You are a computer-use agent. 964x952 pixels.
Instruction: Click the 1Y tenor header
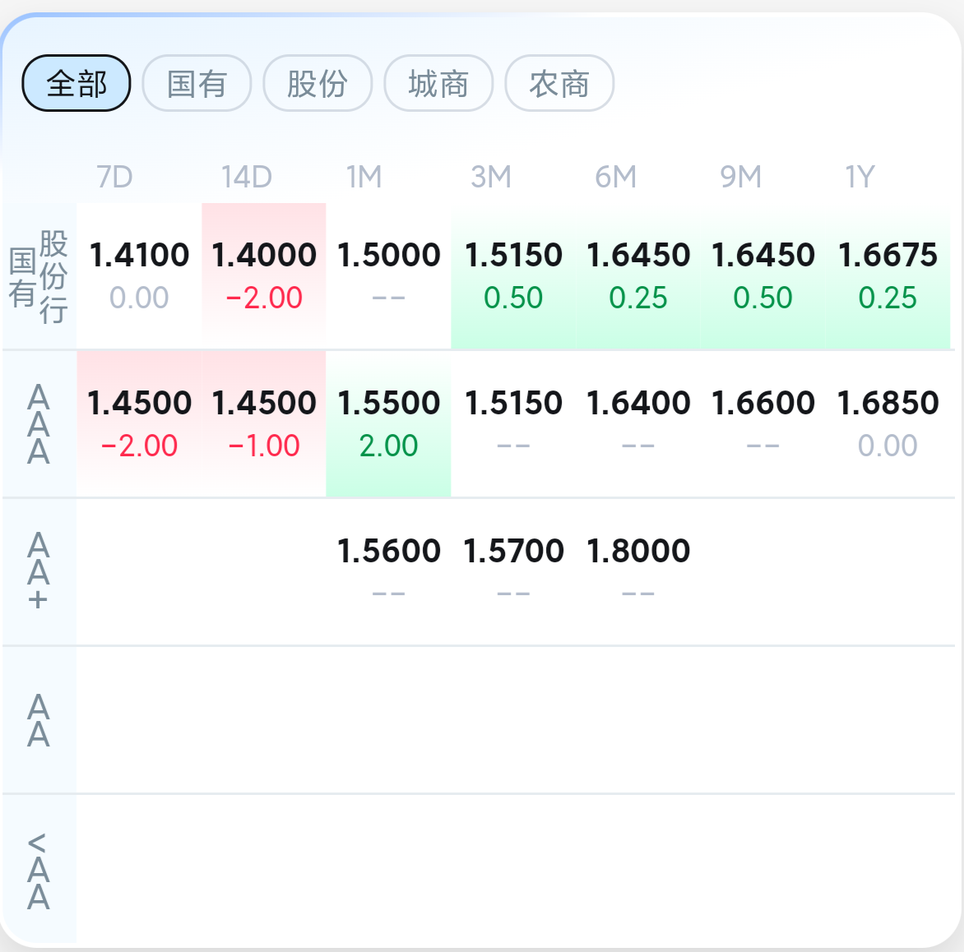point(860,177)
